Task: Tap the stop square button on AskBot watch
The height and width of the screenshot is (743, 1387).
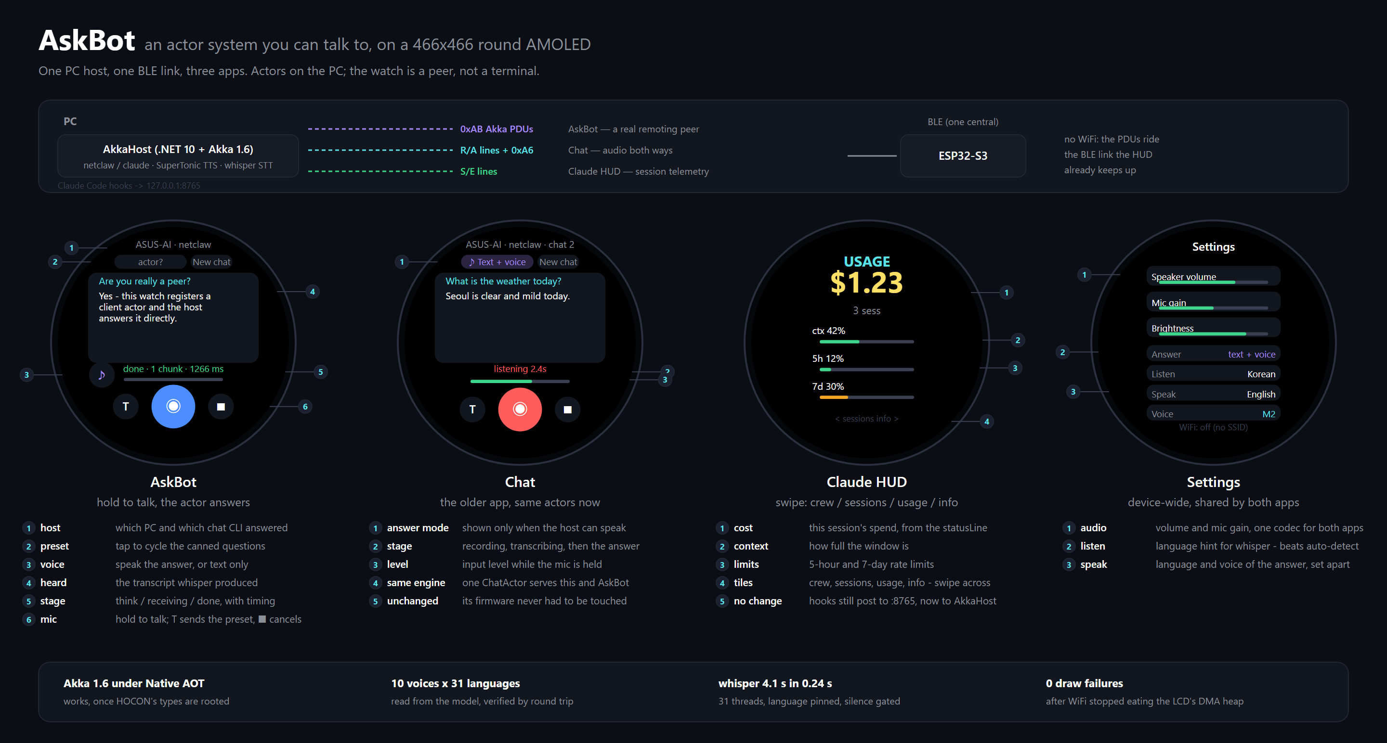Action: tap(221, 407)
